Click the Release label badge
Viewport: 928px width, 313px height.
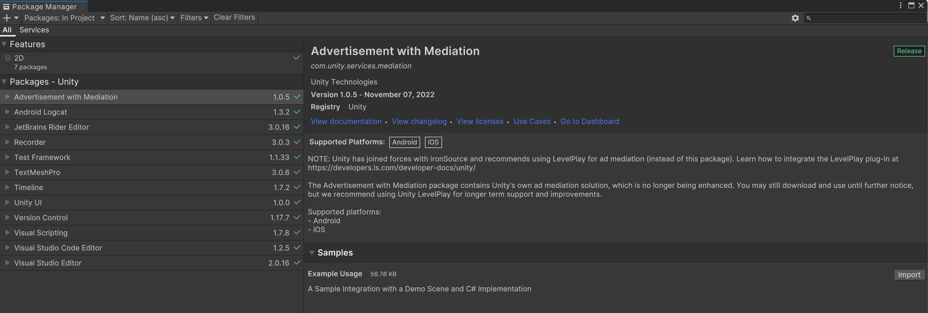click(909, 51)
